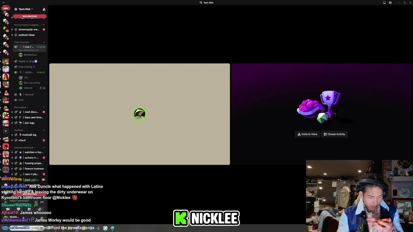Click Nick Lee's #1fan voice member
This screenshot has width=413, height=232.
pyautogui.click(x=30, y=83)
